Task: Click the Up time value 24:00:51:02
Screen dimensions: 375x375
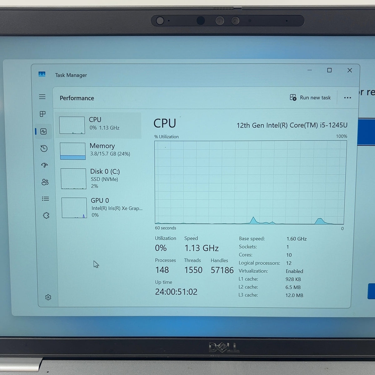Action: [x=176, y=292]
